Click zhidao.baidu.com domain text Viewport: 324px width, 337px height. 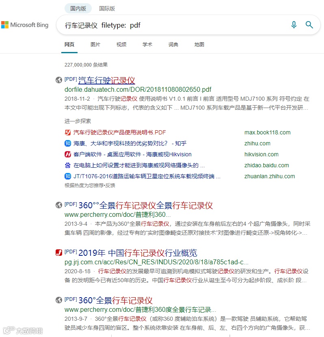click(x=267, y=165)
